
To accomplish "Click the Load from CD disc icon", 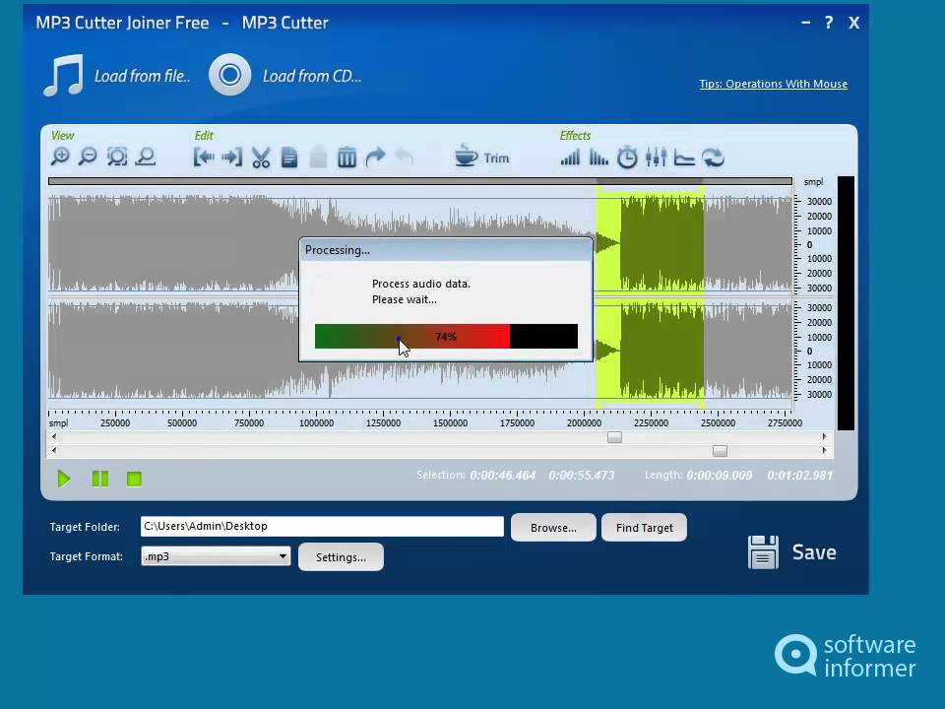I will coord(229,75).
